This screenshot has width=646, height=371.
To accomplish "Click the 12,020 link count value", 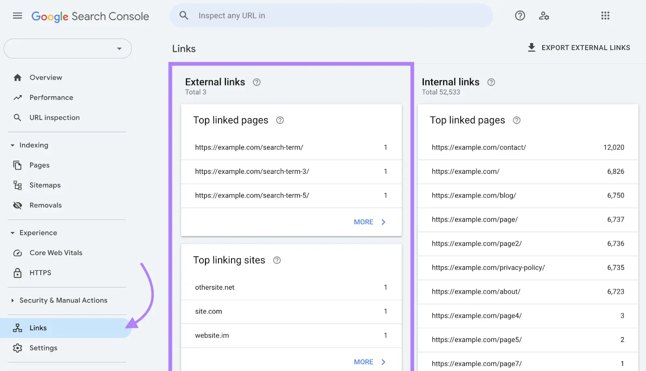I will (614, 148).
